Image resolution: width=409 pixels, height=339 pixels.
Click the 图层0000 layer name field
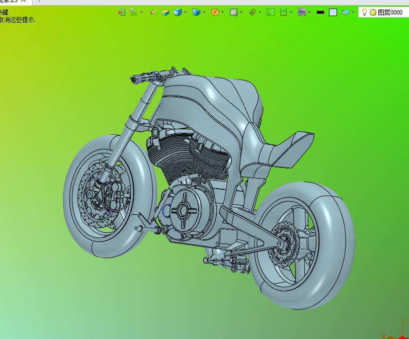point(390,12)
